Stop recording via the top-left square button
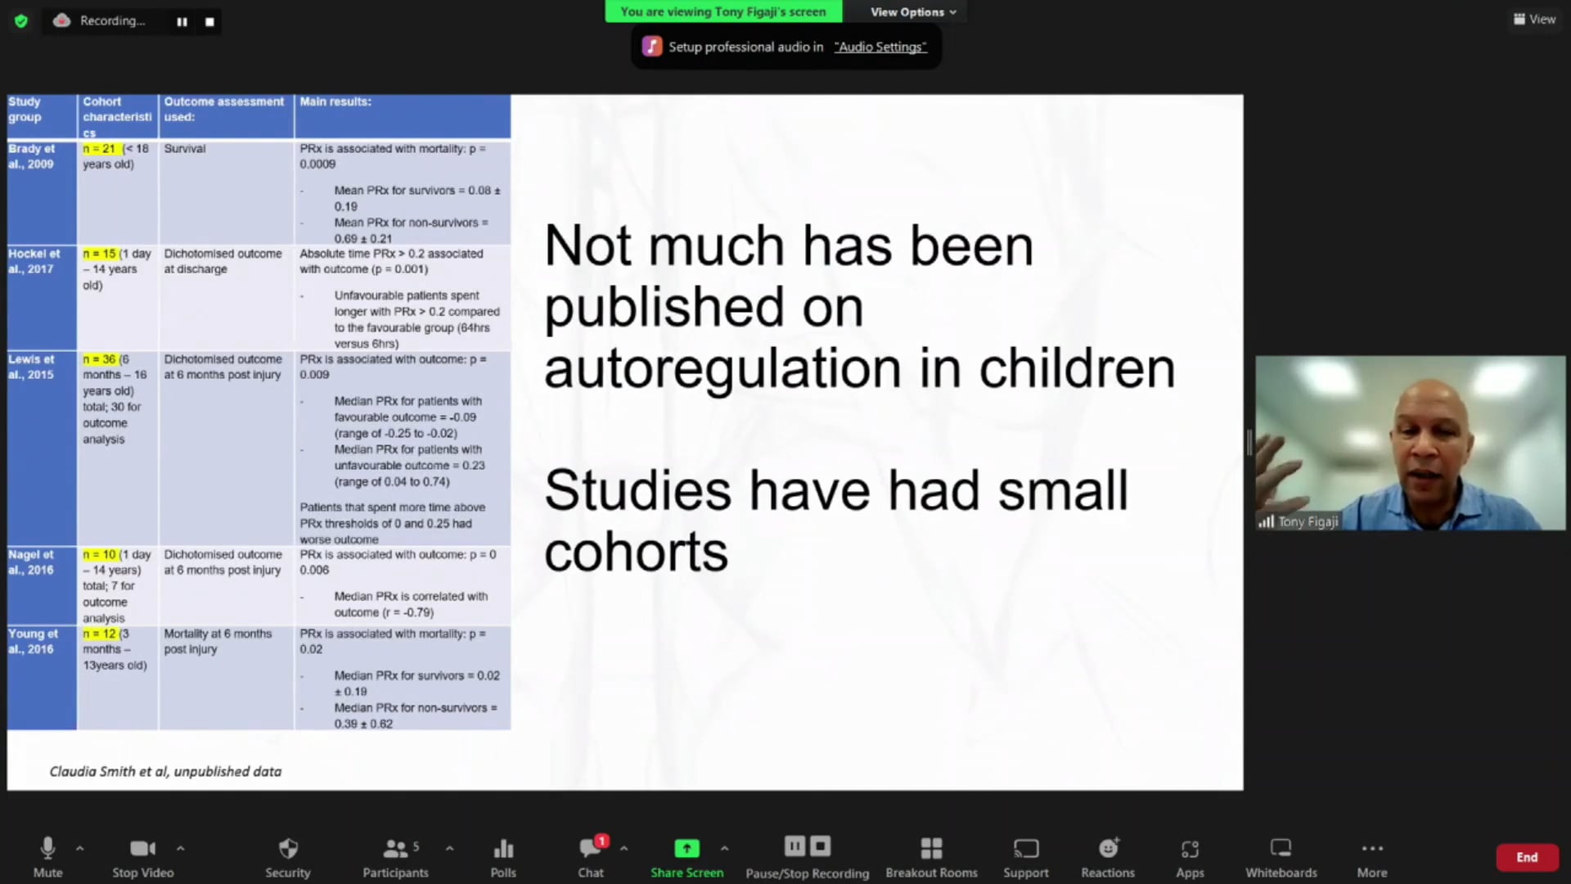1571x884 pixels. [x=209, y=21]
